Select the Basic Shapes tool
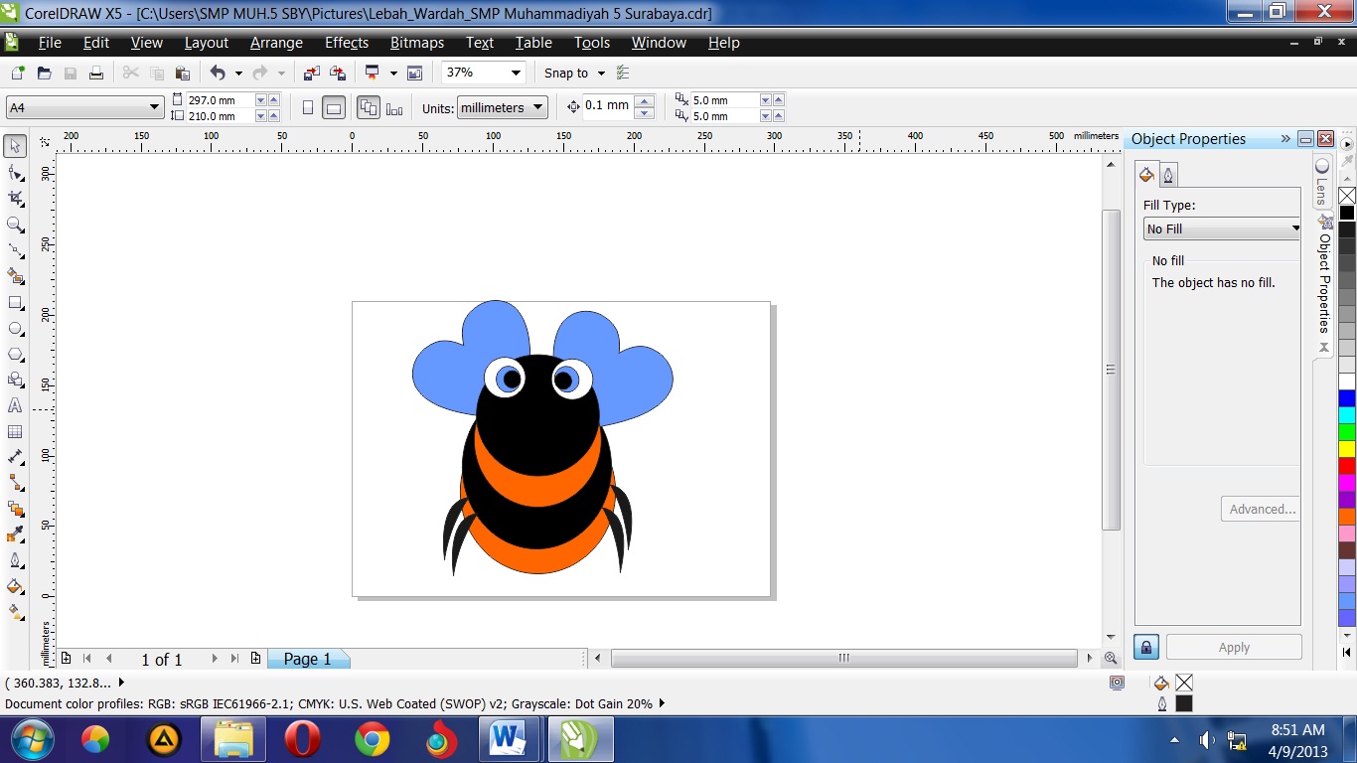Image resolution: width=1357 pixels, height=763 pixels. pos(15,380)
